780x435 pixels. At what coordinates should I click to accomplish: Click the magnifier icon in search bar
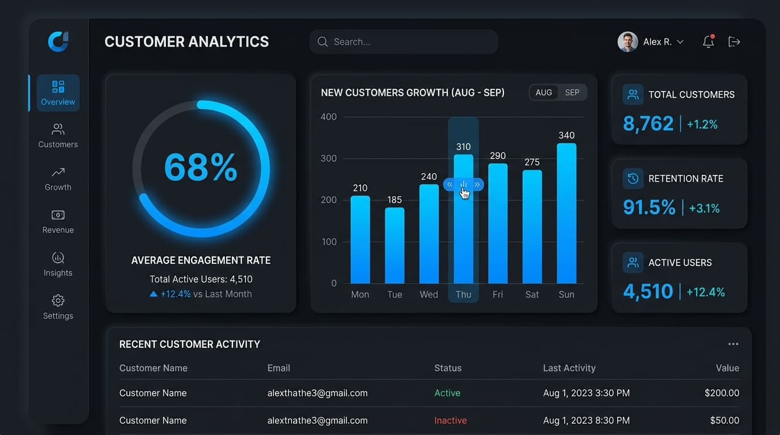(x=323, y=41)
